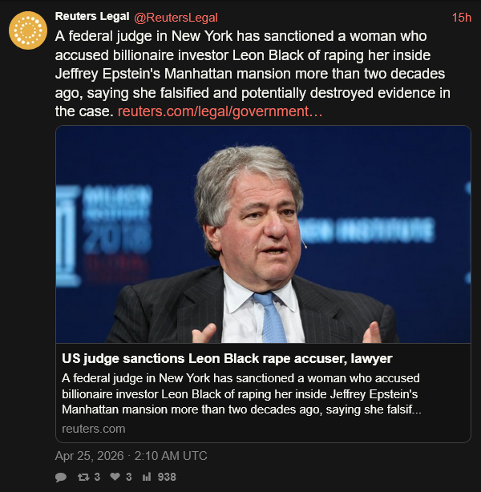Like the post with the heart icon
This screenshot has width=481, height=492.
[116, 477]
